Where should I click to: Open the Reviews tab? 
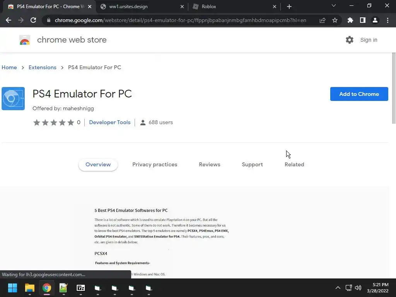[x=210, y=164]
